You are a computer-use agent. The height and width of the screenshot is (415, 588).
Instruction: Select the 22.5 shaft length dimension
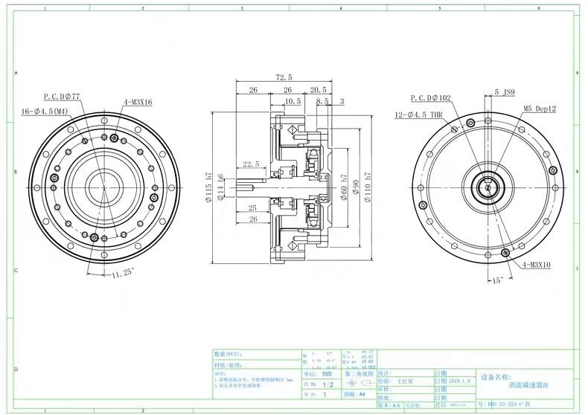click(x=251, y=164)
